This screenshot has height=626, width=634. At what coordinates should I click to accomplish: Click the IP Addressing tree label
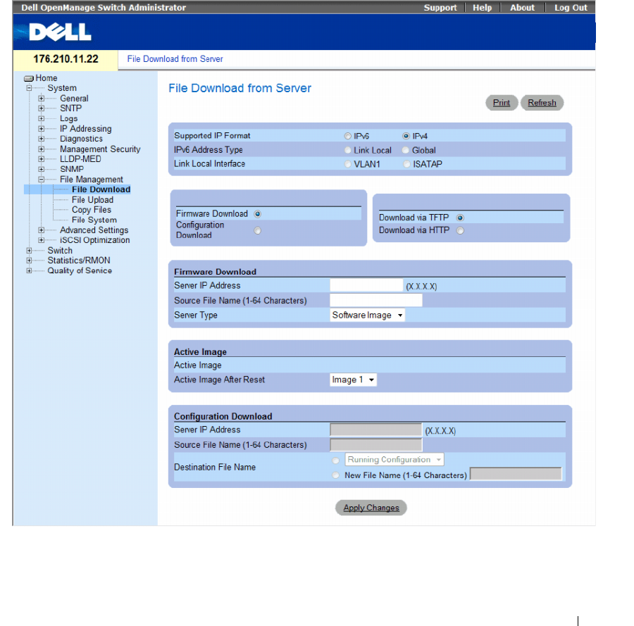pyautogui.click(x=86, y=129)
